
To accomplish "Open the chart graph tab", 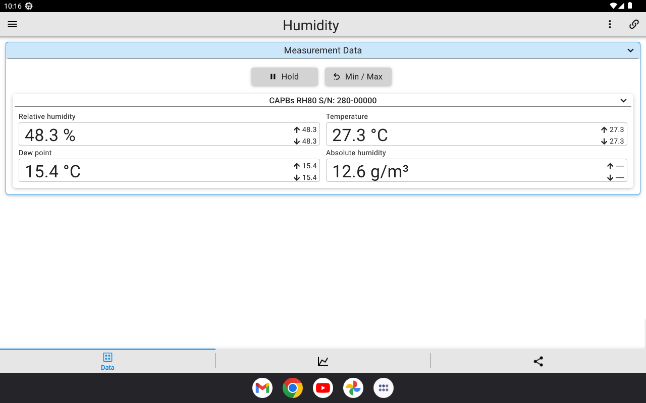I will click(323, 361).
